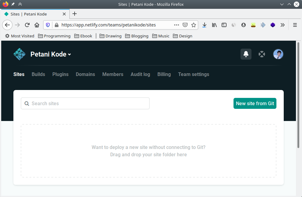Click the tracking protection shield icon
The height and width of the screenshot is (197, 302).
click(48, 25)
